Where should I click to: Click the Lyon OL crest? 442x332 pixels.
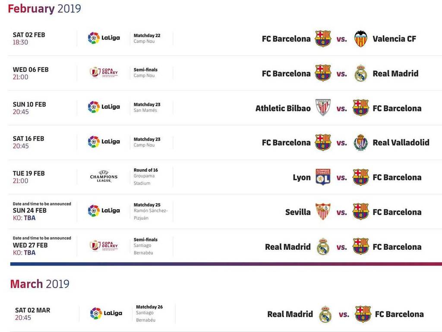[323, 177]
